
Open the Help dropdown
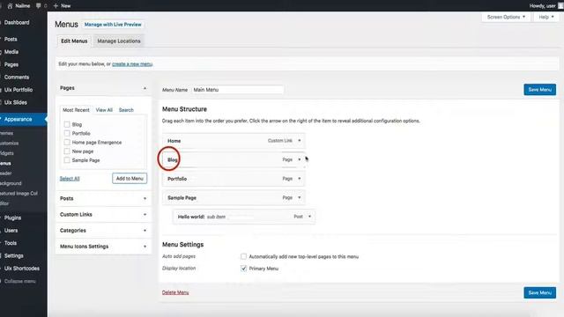pyautogui.click(x=546, y=17)
